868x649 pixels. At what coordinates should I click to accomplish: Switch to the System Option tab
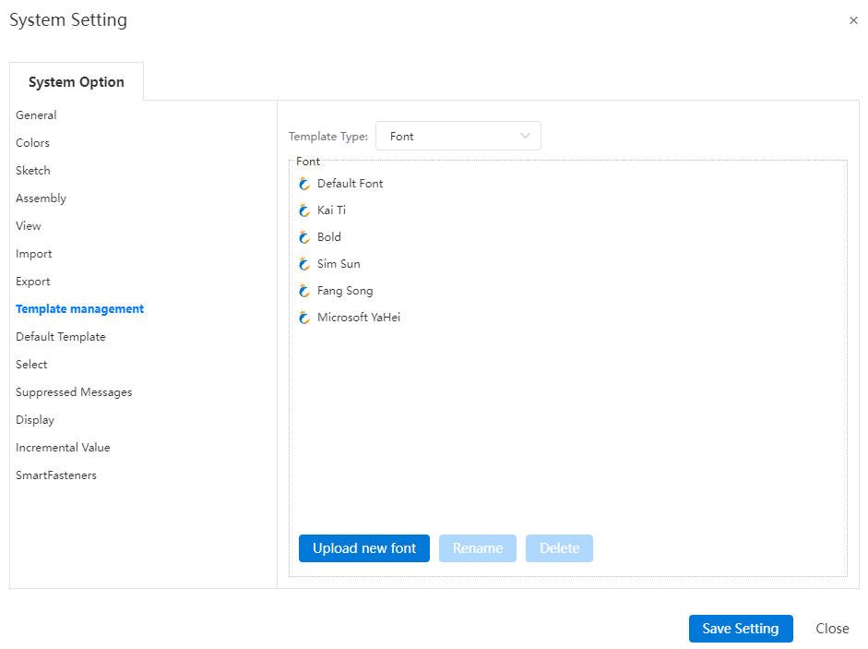click(77, 82)
